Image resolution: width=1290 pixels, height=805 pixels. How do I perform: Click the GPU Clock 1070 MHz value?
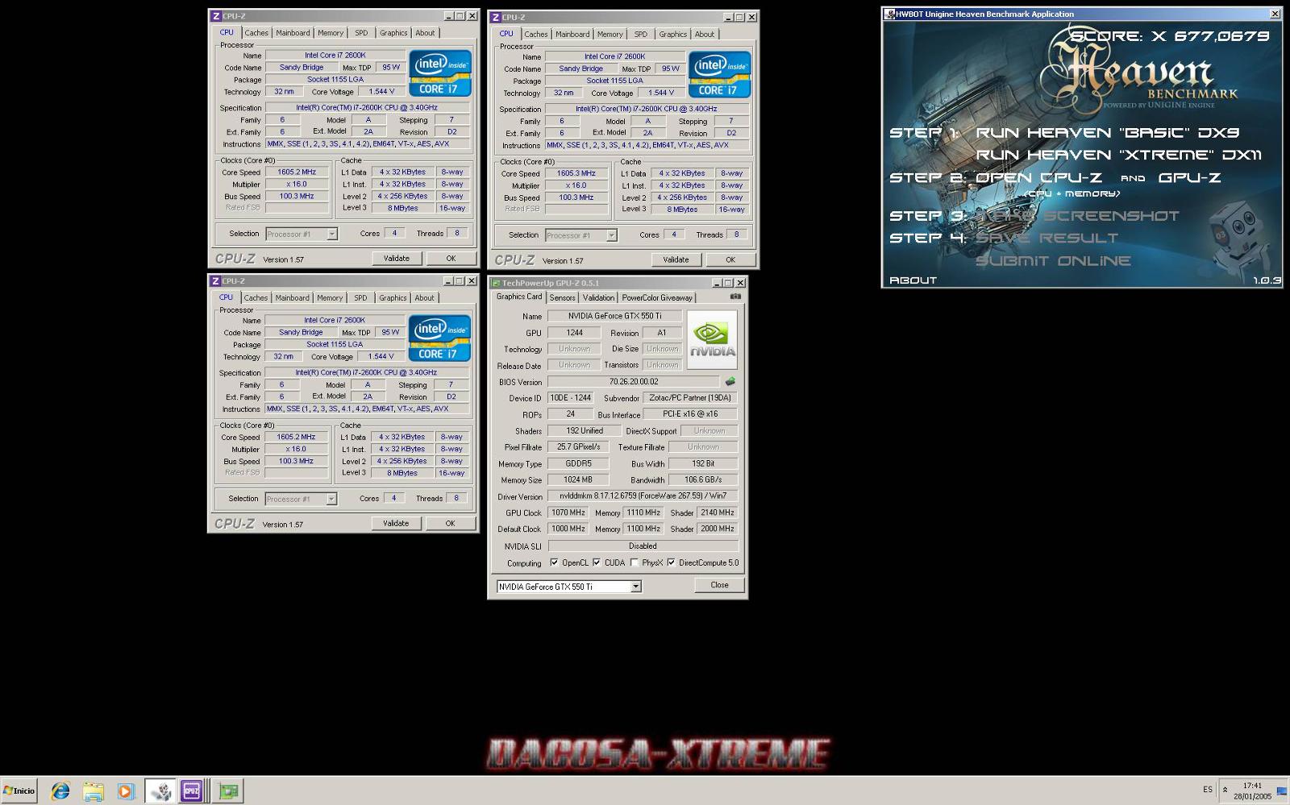pyautogui.click(x=568, y=512)
